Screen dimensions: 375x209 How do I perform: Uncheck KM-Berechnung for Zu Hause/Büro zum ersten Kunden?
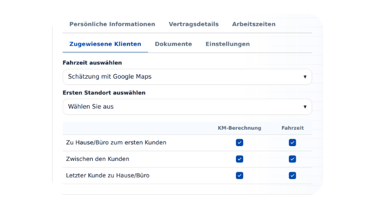[239, 142]
